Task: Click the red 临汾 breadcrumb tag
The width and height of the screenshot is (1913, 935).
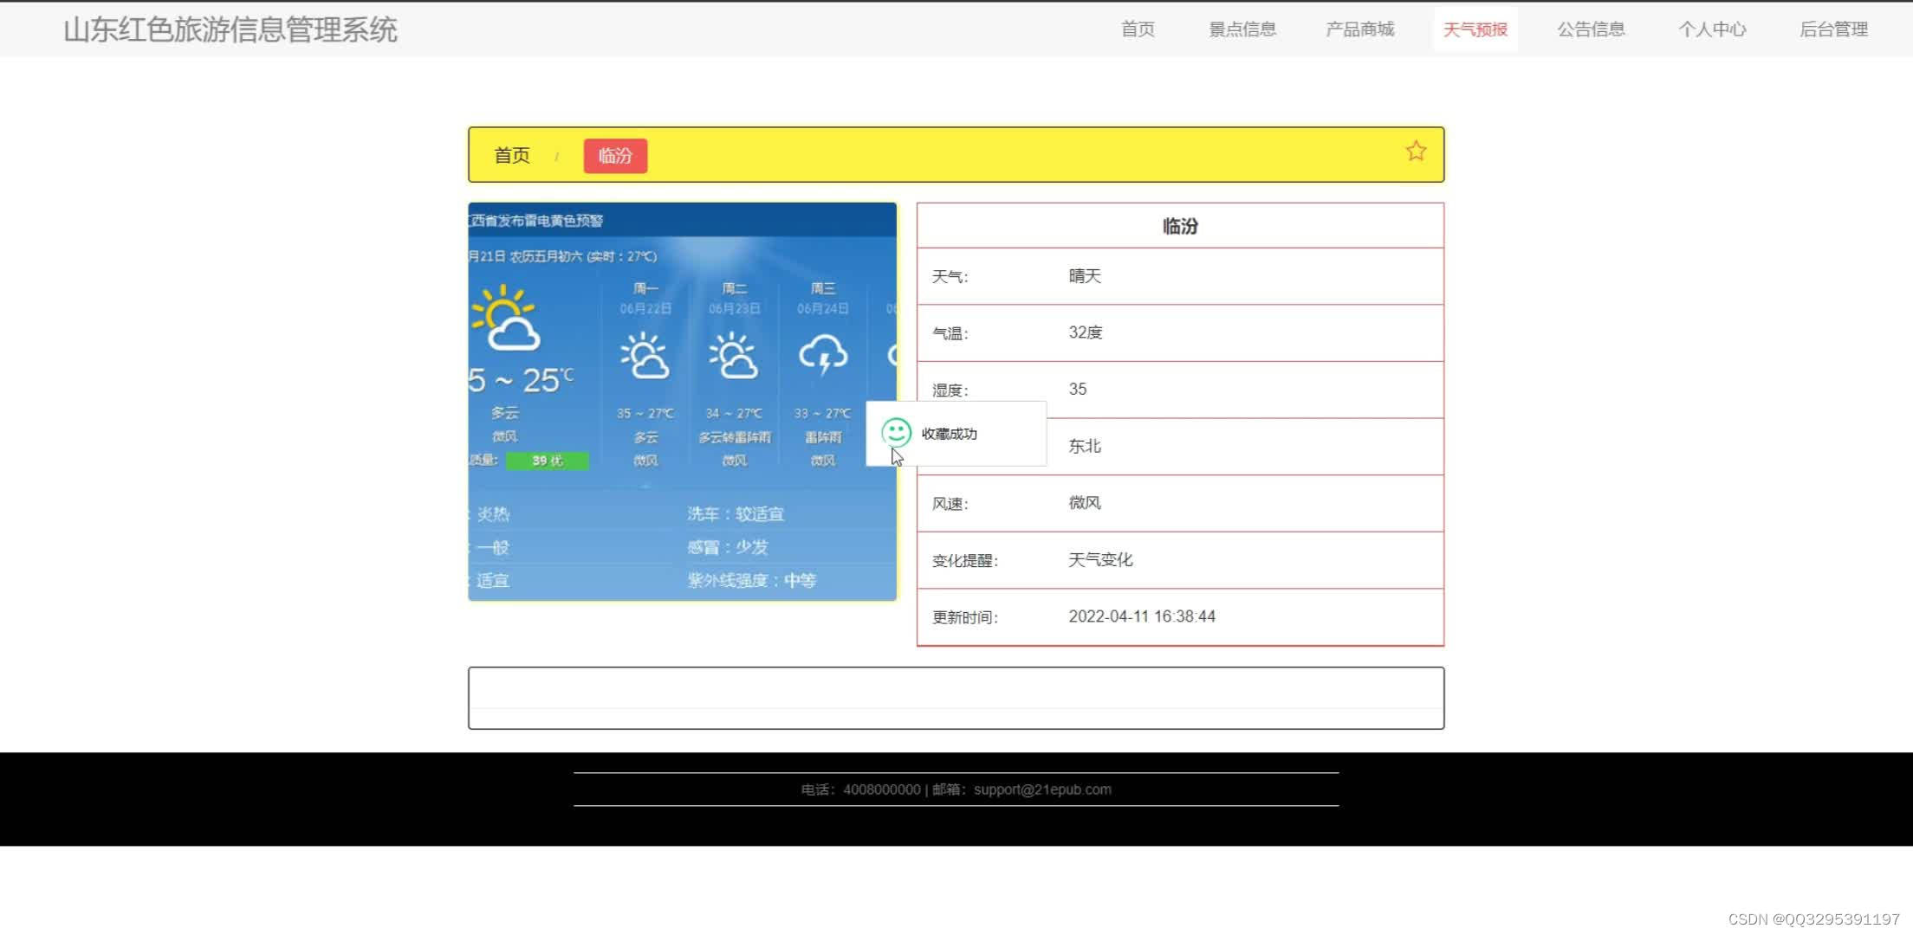Action: point(615,156)
